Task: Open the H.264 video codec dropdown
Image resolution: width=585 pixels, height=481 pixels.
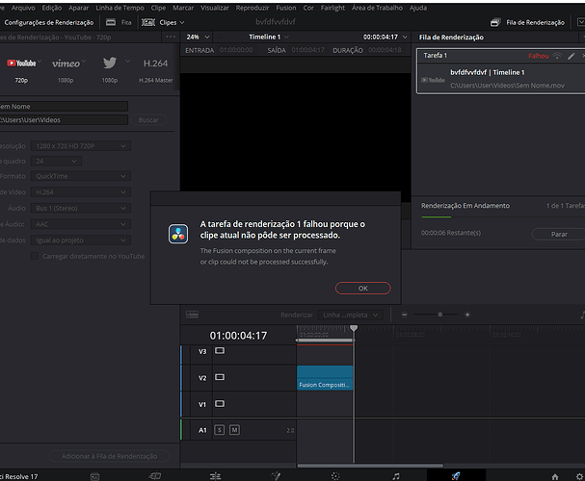Action: (81, 192)
